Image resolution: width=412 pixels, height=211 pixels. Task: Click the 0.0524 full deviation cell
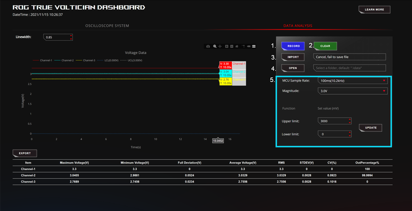189,175
